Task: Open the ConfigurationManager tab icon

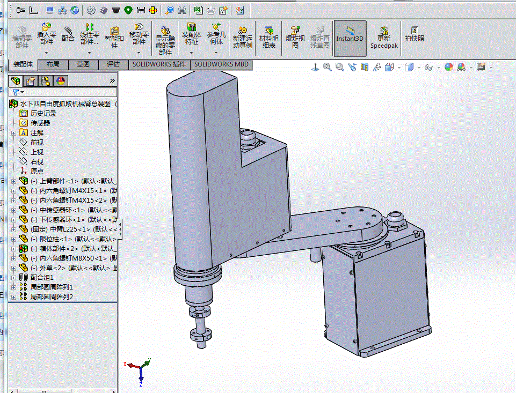Action: (x=46, y=80)
